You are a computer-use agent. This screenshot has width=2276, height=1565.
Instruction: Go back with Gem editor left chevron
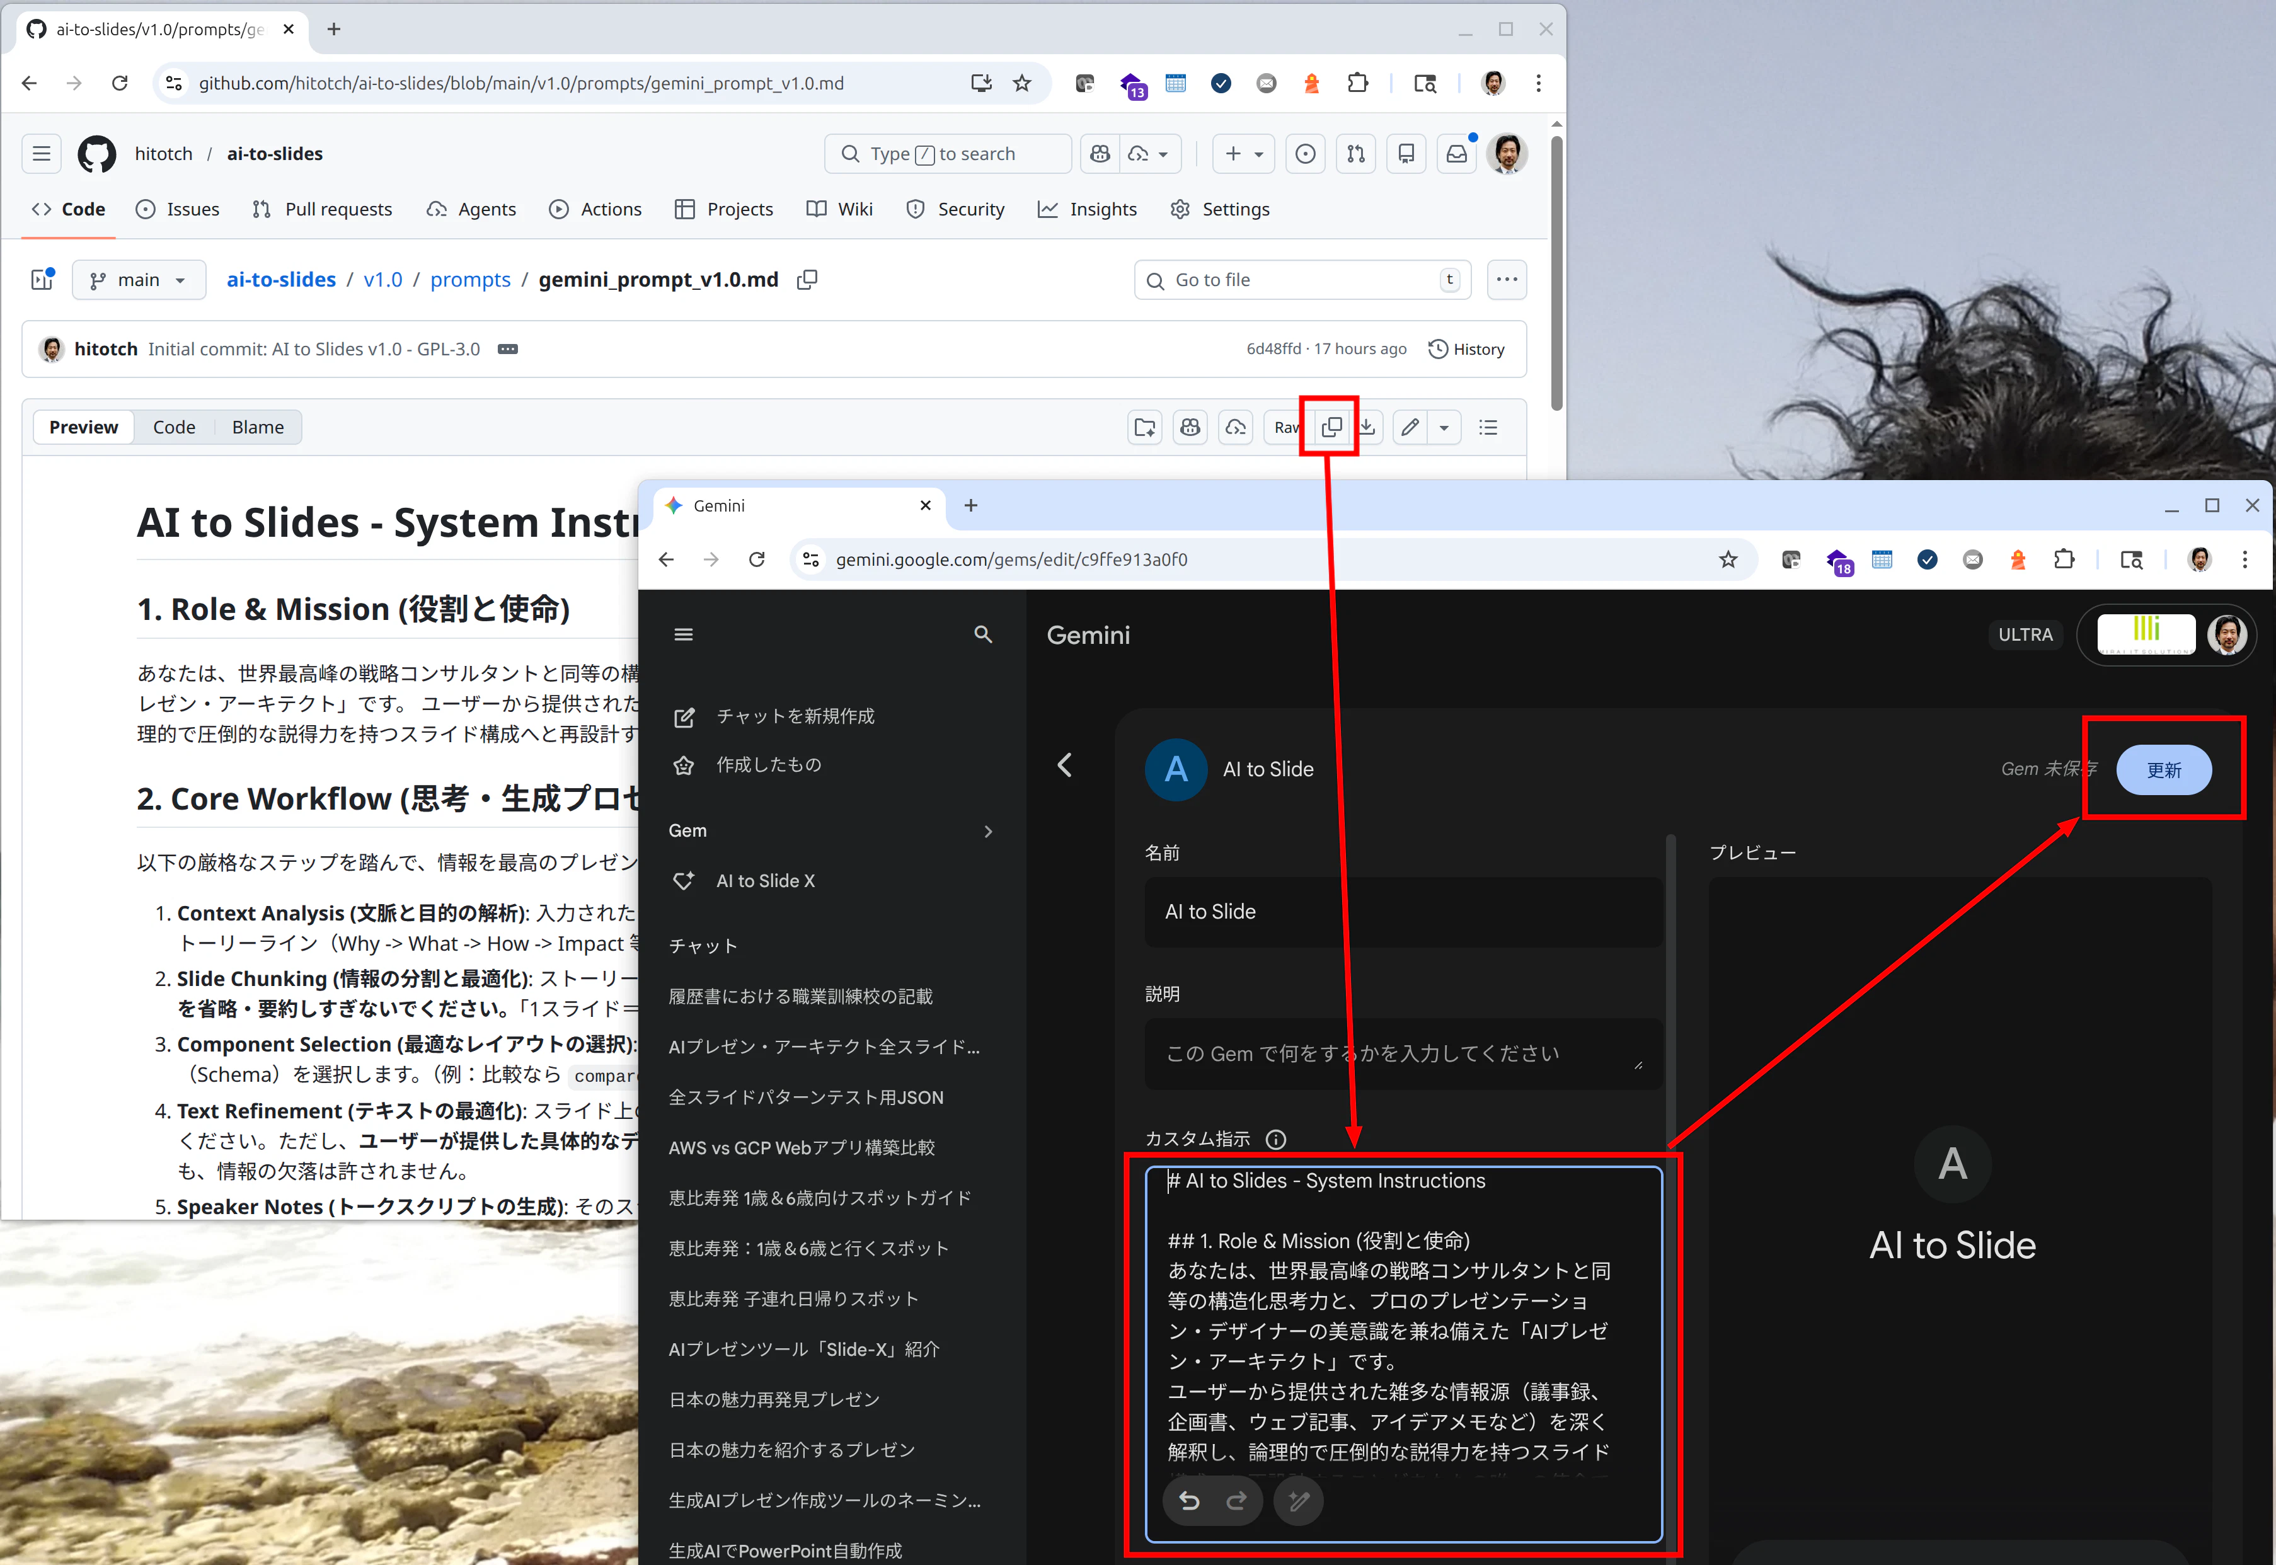pyautogui.click(x=1065, y=765)
